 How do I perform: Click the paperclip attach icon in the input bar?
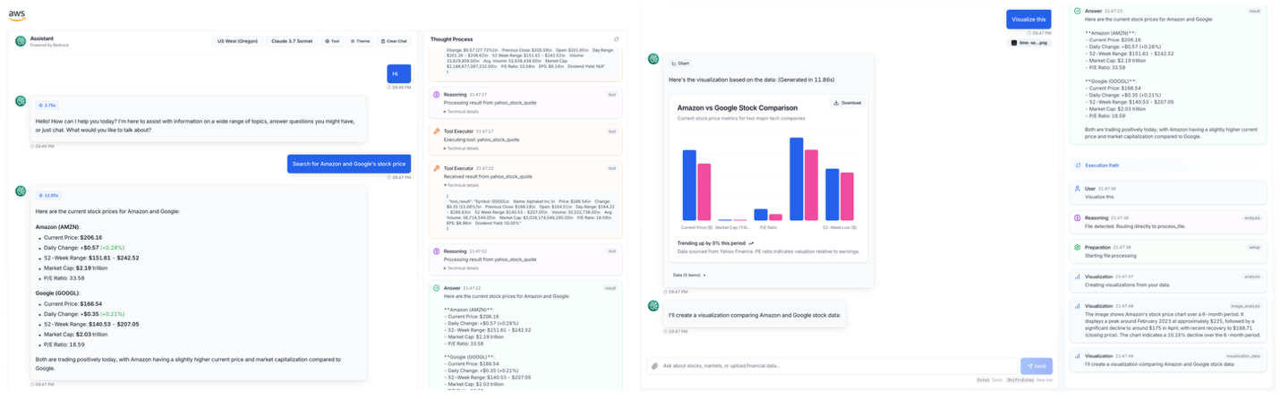click(655, 366)
